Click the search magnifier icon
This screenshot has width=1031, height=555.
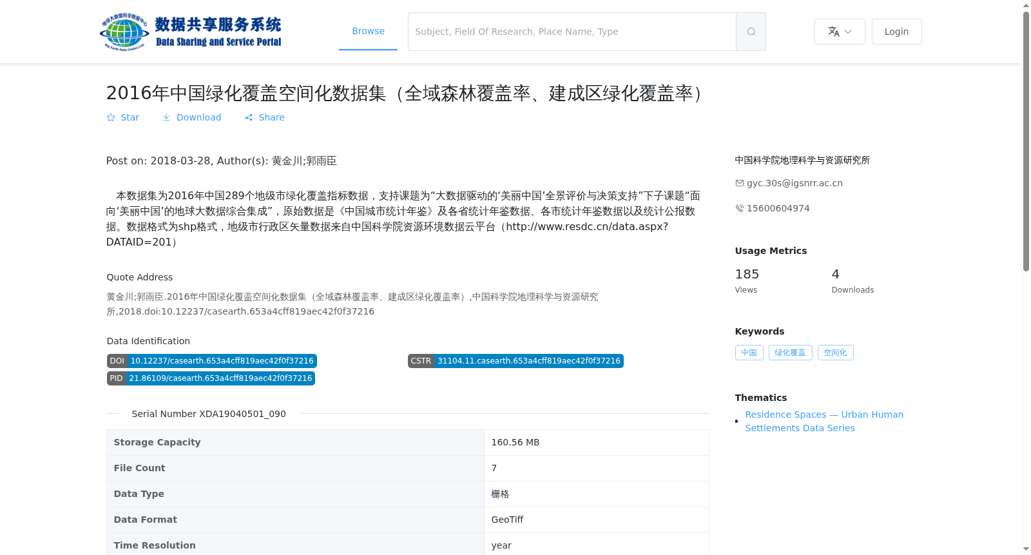(751, 32)
